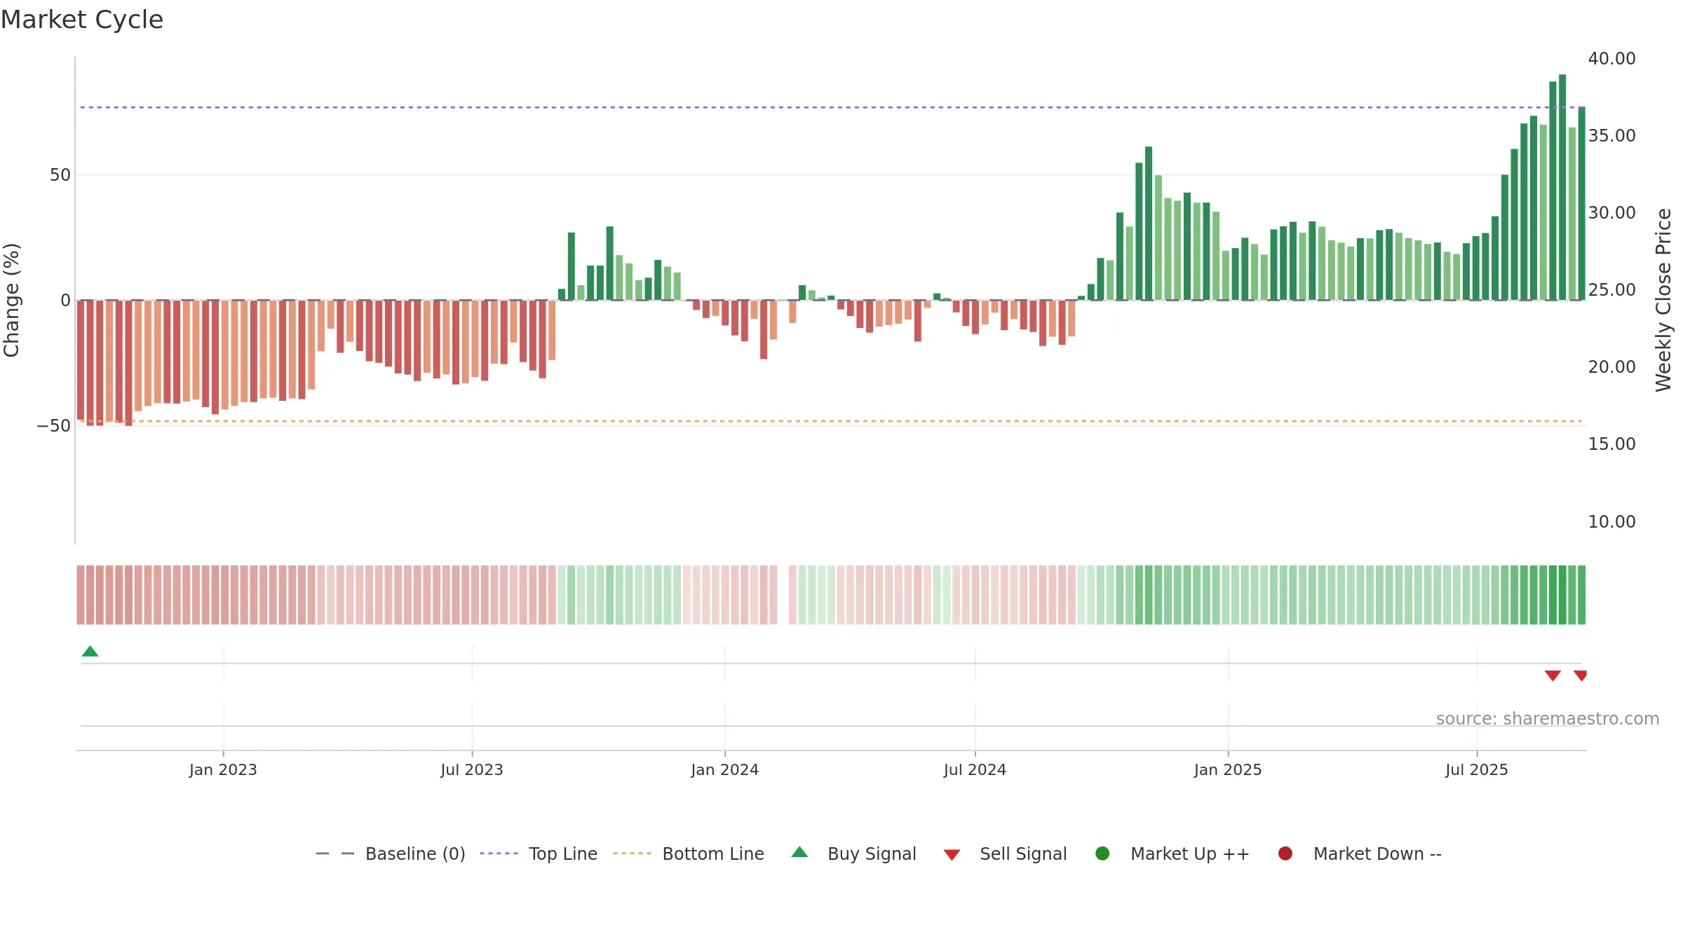Click the 40.00 price axis label
This screenshot has height=946, width=1683.
click(1611, 59)
